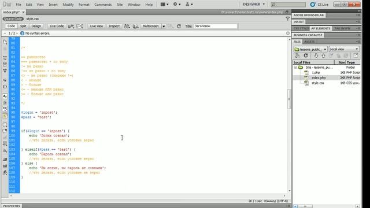Switch to the Assets tab
370x208 pixels.
coord(309,42)
